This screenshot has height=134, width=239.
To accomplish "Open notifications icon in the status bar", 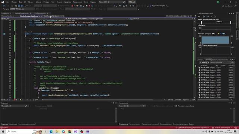I will coord(236,128).
